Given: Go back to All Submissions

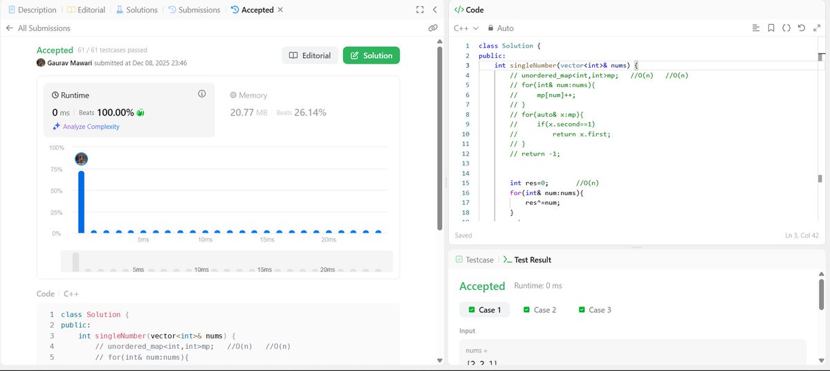Looking at the screenshot, I should click(38, 28).
